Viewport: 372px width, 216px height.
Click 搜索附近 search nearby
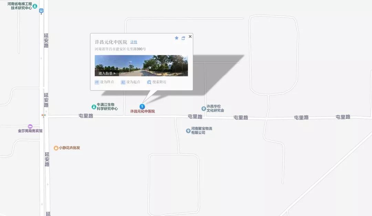coord(157,82)
